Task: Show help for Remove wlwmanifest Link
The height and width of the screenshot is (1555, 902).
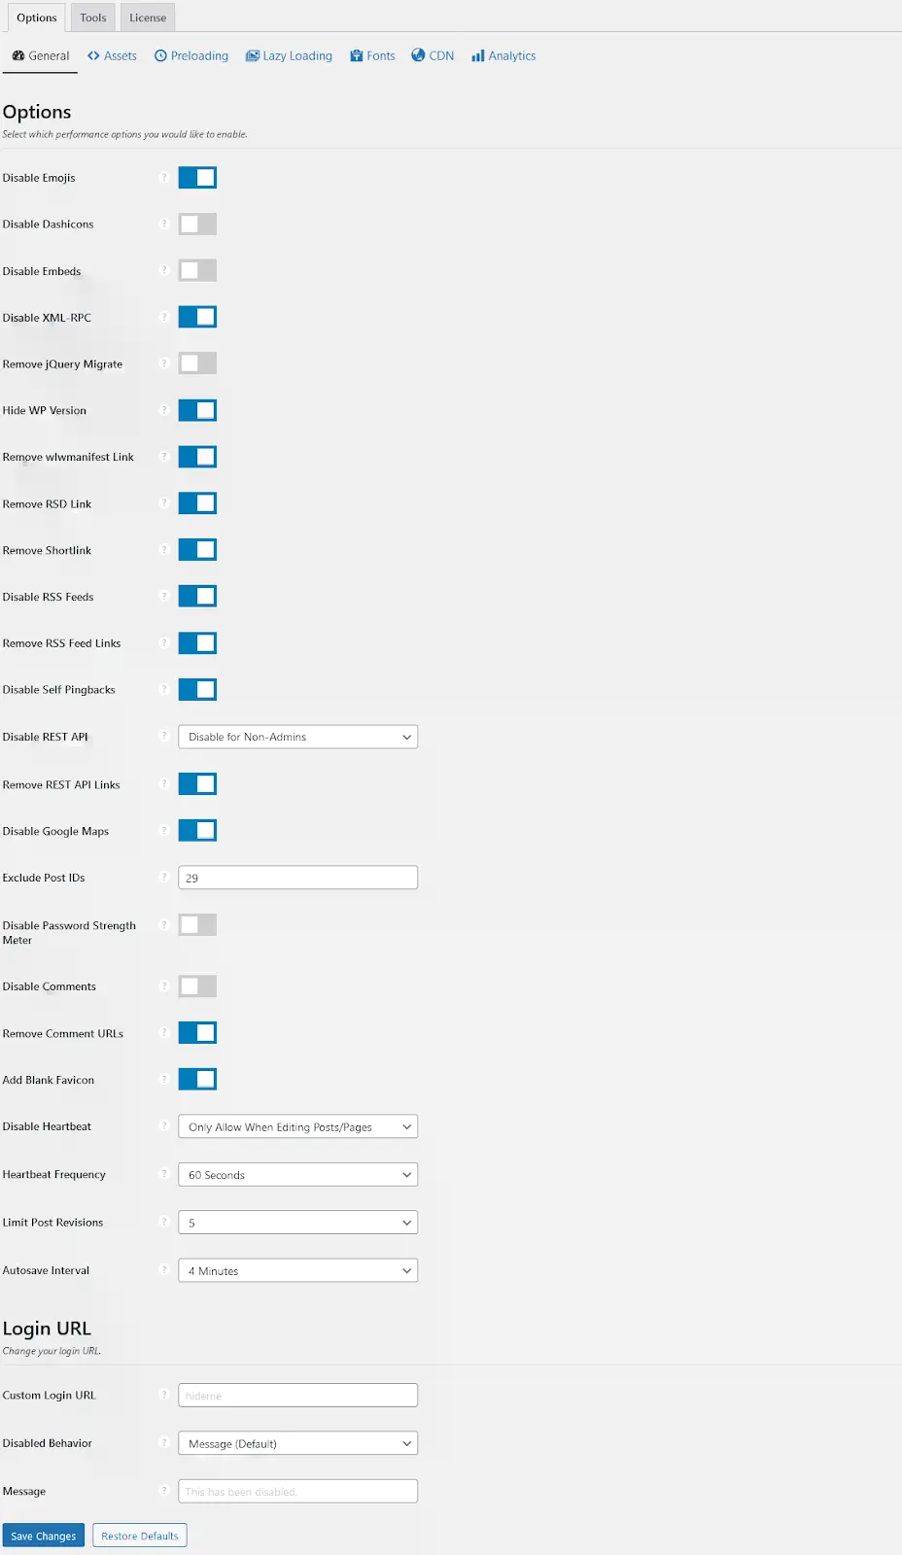Action: 163,457
